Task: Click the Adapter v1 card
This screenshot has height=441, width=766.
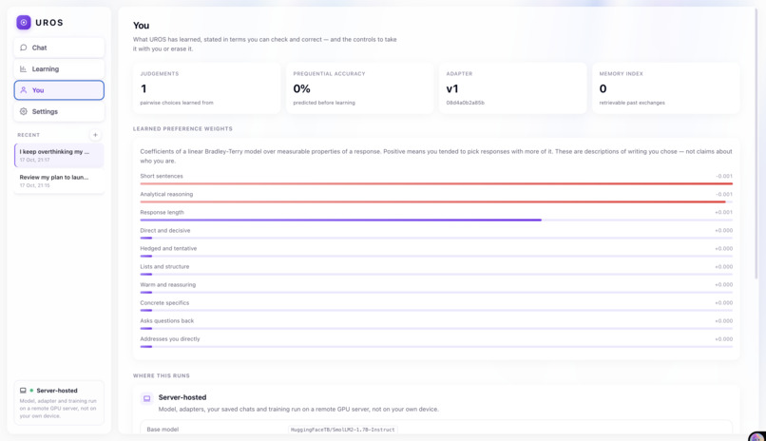Action: 512,88
